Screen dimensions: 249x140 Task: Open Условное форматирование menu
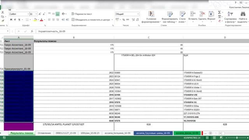[x=151, y=17]
